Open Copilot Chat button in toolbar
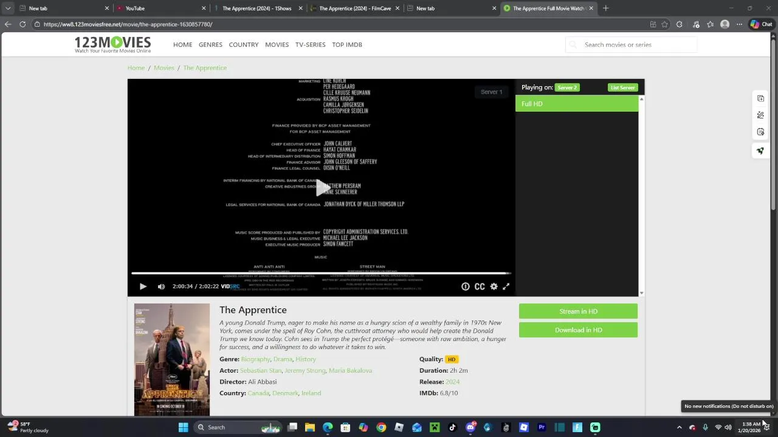778x437 pixels. [761, 24]
